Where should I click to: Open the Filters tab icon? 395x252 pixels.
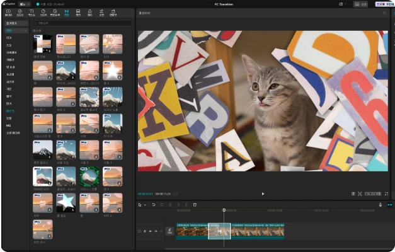pos(89,13)
